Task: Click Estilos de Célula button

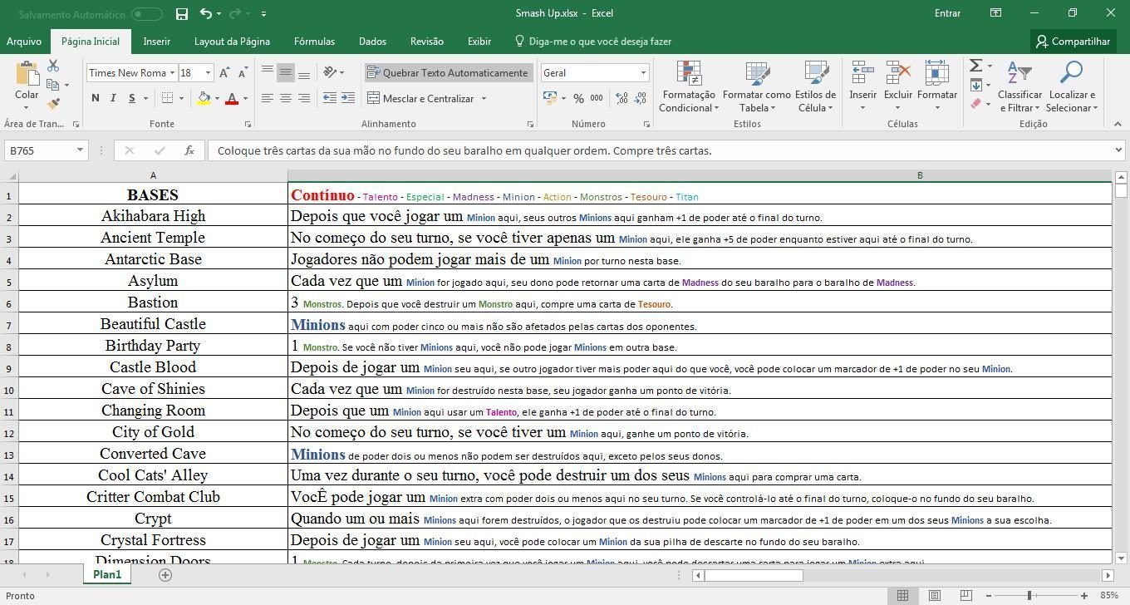Action: click(x=815, y=86)
